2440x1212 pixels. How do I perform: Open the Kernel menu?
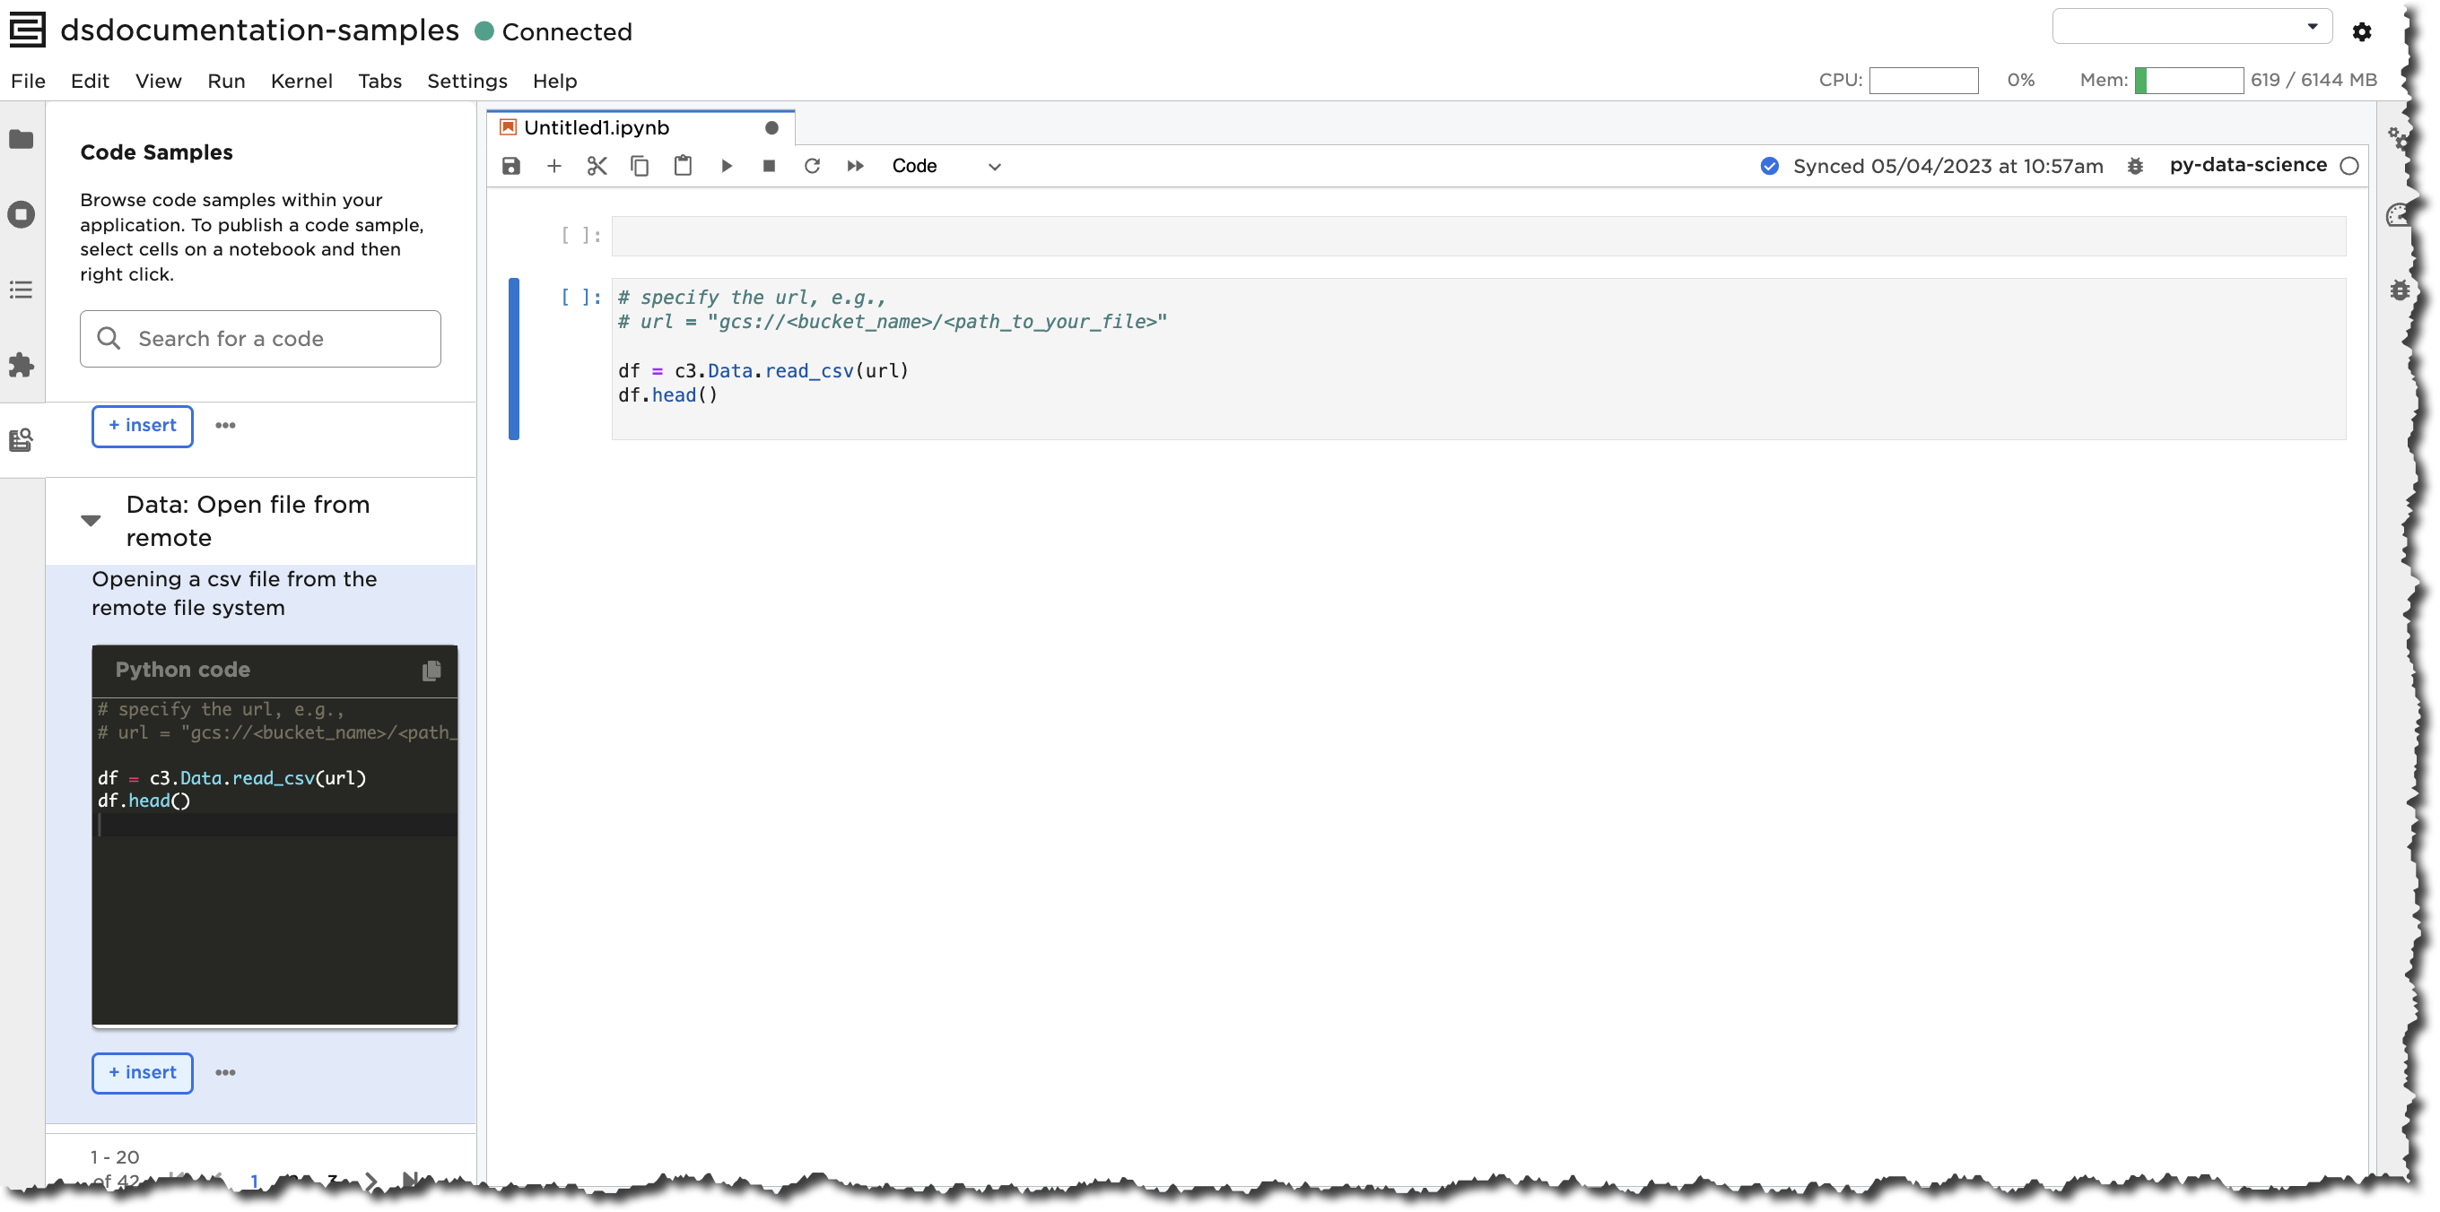point(301,82)
